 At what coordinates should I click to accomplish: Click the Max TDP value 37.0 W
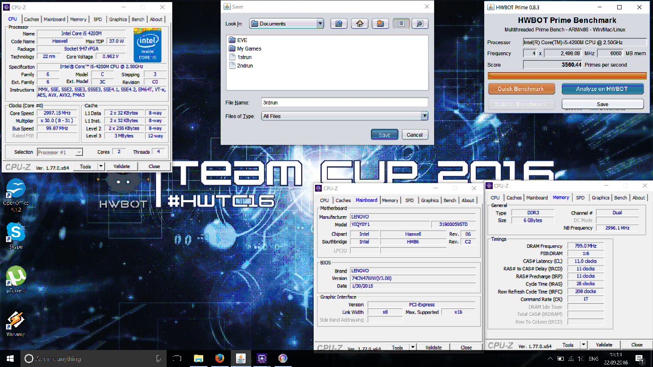[x=116, y=41]
